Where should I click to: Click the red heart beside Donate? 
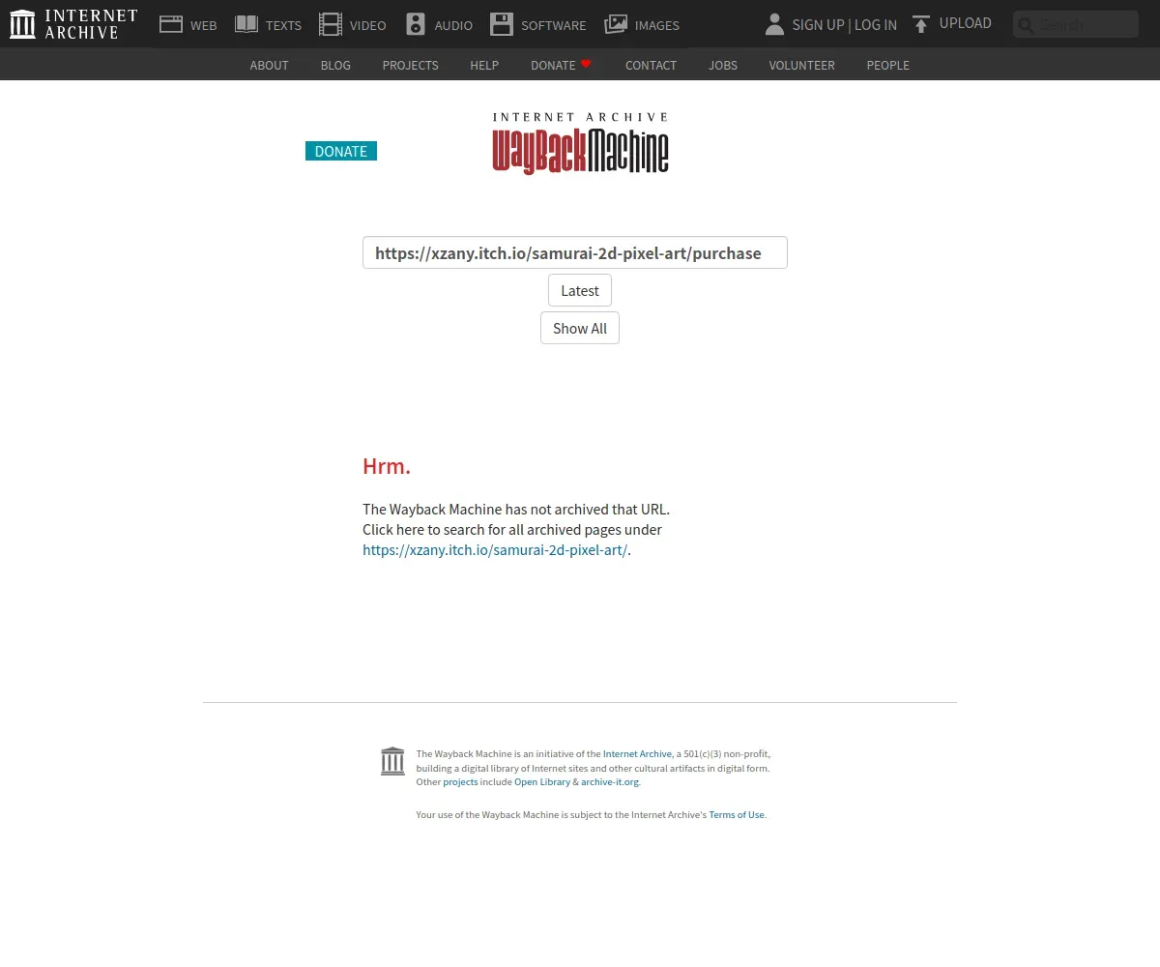pyautogui.click(x=586, y=64)
